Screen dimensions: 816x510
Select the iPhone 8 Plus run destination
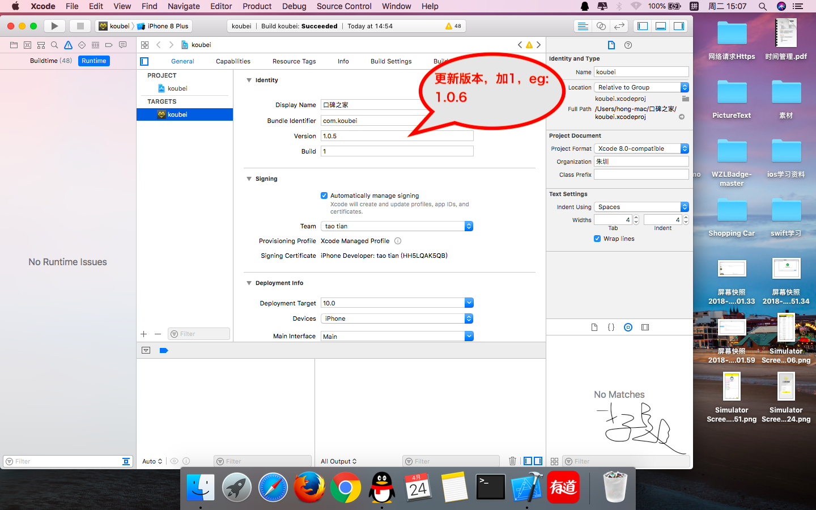163,26
